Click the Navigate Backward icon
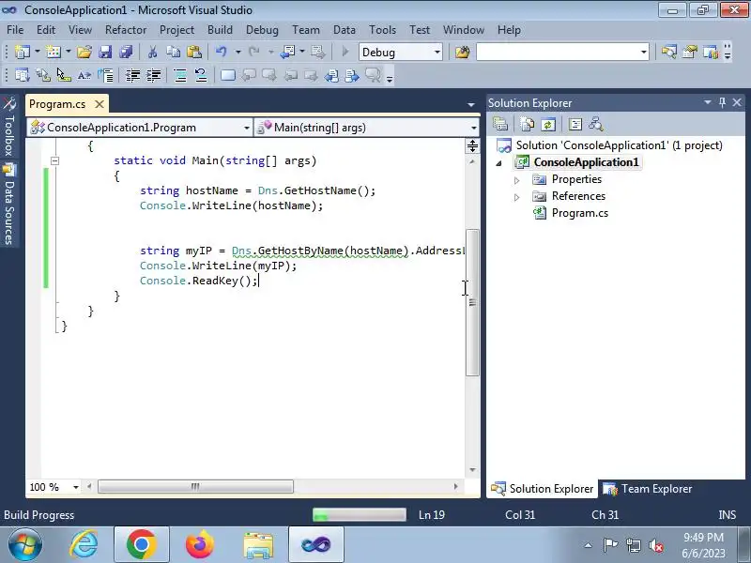This screenshot has height=563, width=751. click(288, 52)
